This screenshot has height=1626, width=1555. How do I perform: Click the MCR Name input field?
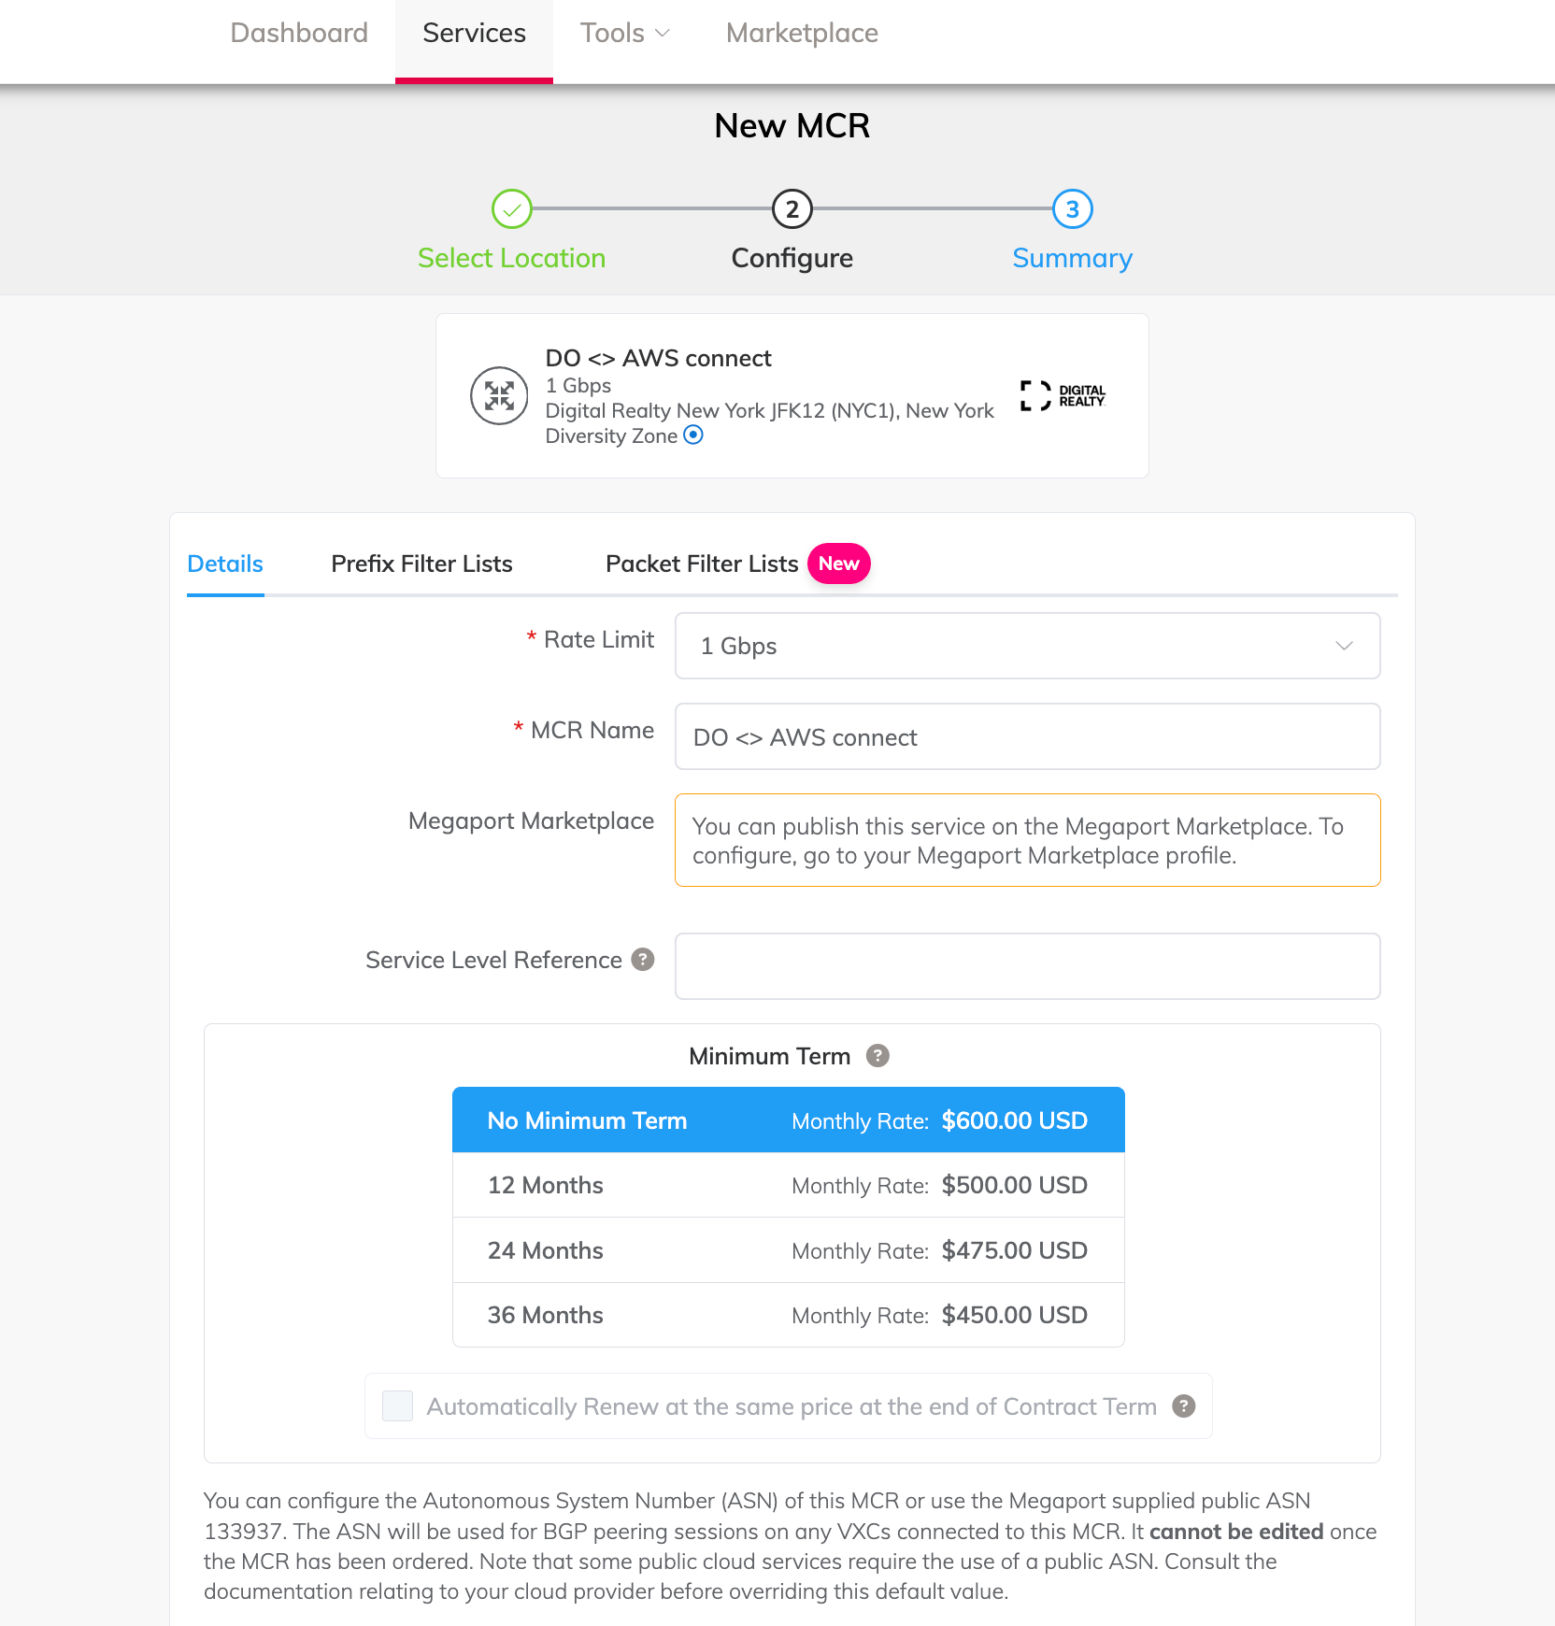coord(1027,737)
